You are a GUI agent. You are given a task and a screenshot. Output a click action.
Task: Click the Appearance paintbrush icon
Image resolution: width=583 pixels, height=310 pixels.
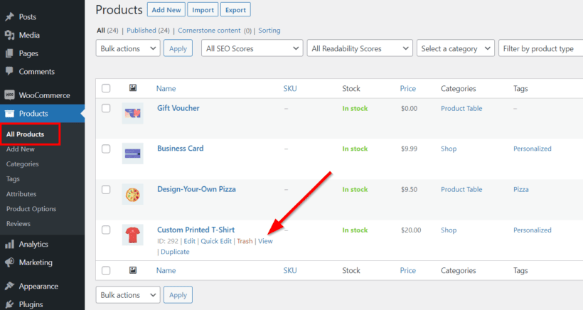pyautogui.click(x=10, y=287)
